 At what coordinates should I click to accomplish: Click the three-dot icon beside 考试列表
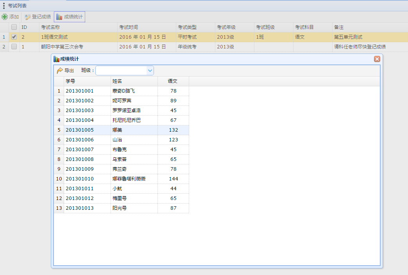4,6
